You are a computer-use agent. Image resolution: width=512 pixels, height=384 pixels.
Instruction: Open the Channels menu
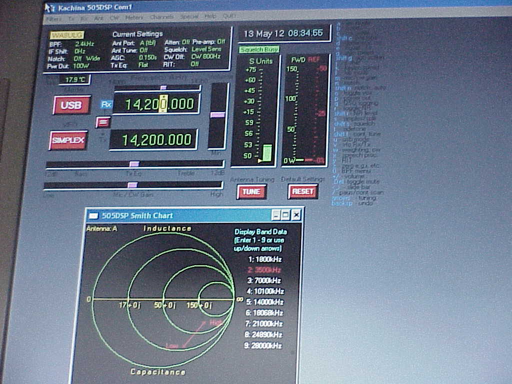point(161,17)
